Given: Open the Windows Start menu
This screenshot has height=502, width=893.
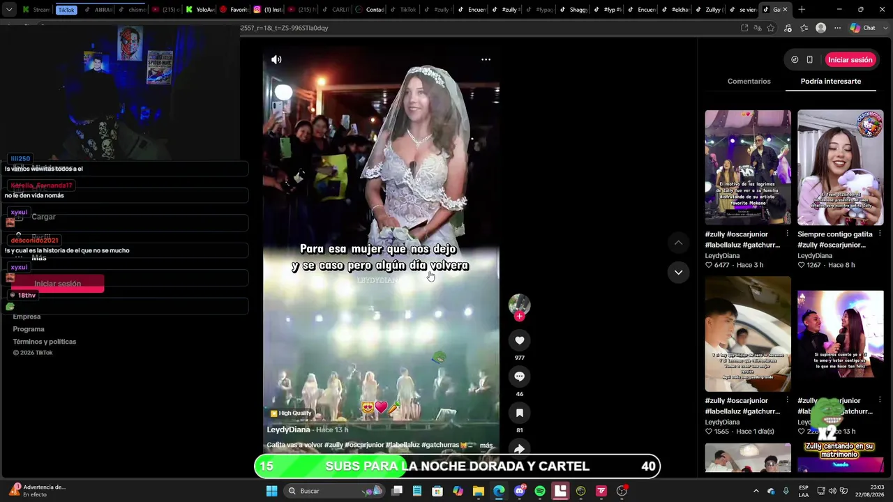Looking at the screenshot, I should [271, 491].
